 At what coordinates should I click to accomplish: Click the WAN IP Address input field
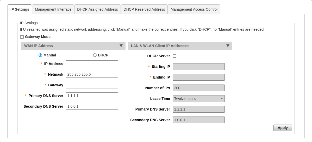click(92, 64)
